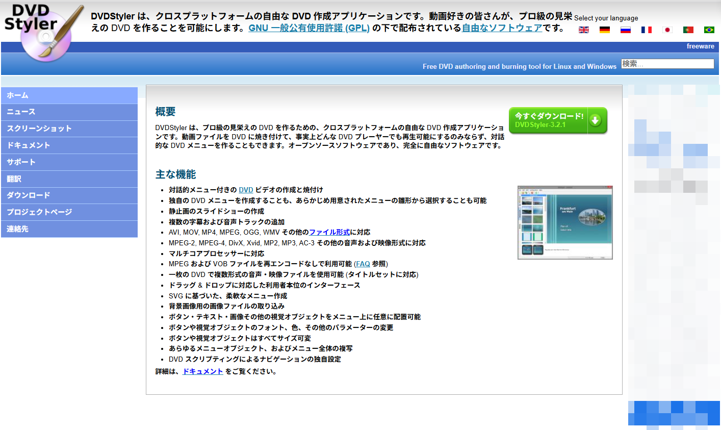Go to the ニュース page
Viewport: 721px width, 430px height.
coord(69,112)
